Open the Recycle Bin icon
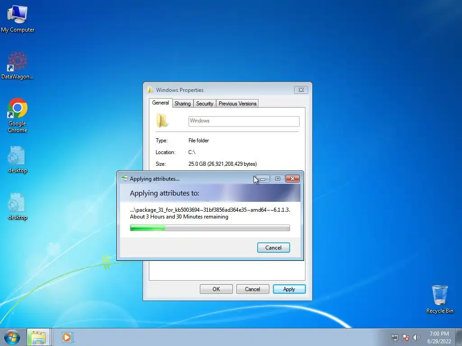 tap(439, 299)
